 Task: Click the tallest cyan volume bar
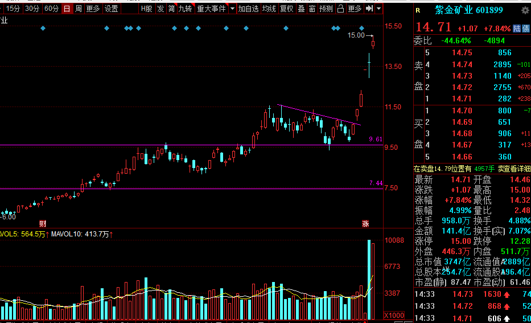[x=369, y=280]
